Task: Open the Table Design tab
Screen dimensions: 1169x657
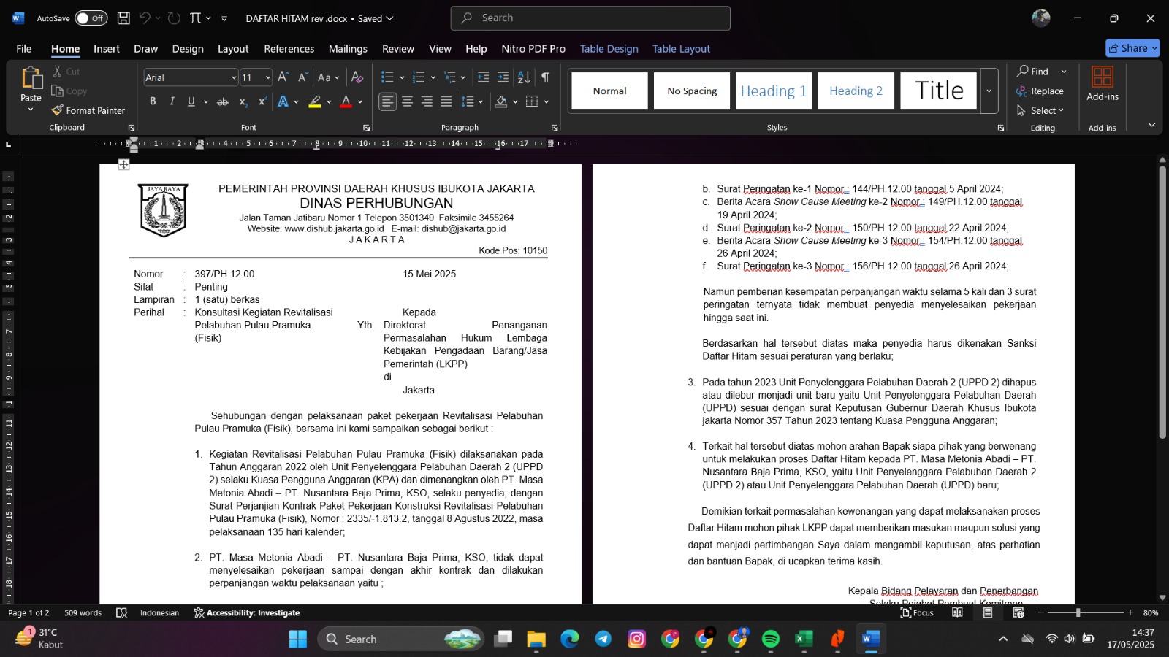Action: [x=609, y=49]
